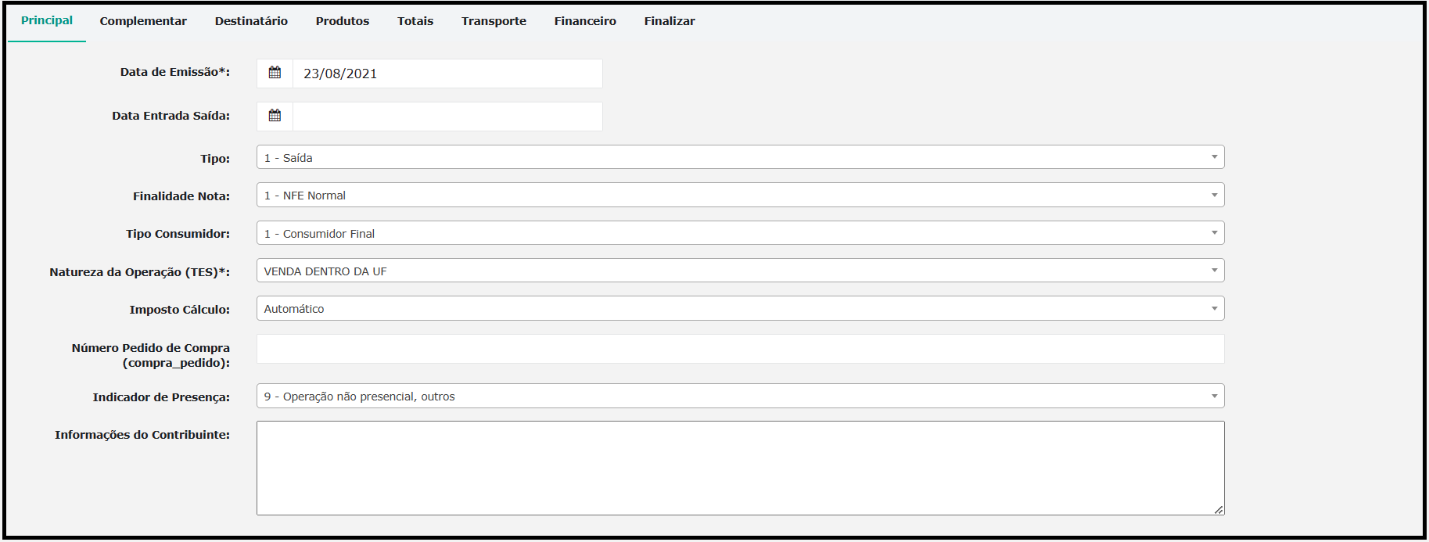Select the Totais tab
Image resolution: width=1429 pixels, height=542 pixels.
pos(415,21)
